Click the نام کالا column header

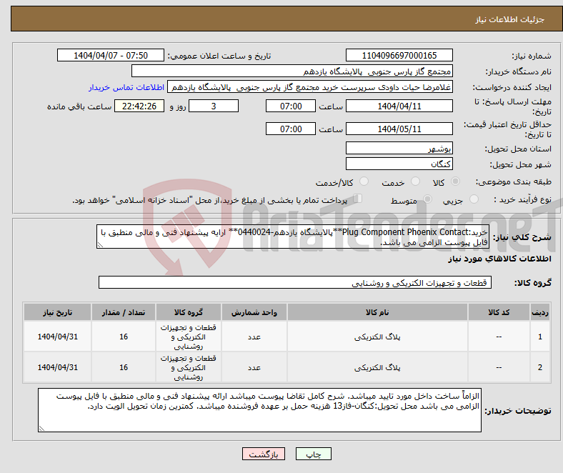(x=377, y=312)
